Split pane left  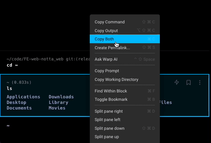click(108, 120)
